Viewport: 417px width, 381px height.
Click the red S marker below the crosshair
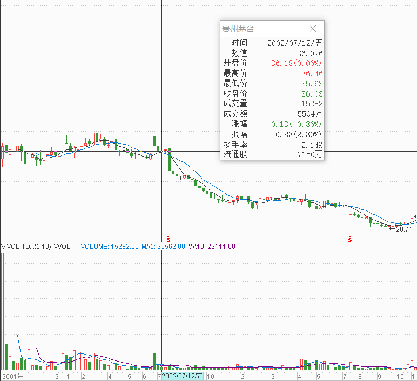[169, 238]
